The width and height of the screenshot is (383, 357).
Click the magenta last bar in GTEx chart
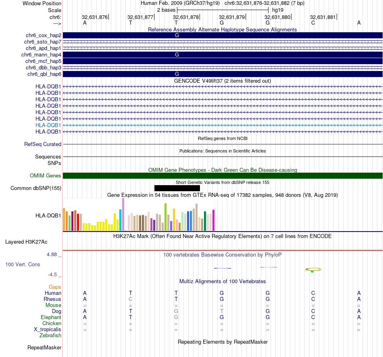[214, 220]
